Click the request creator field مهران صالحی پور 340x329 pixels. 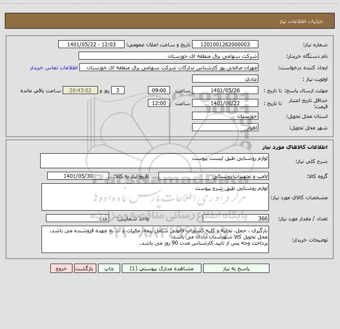[x=169, y=67]
